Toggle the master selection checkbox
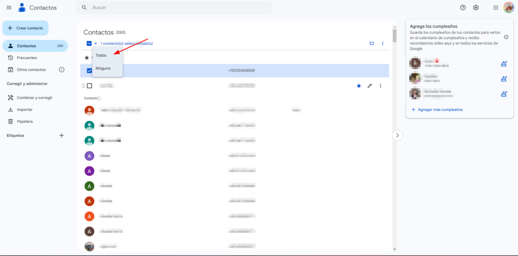 coord(89,43)
